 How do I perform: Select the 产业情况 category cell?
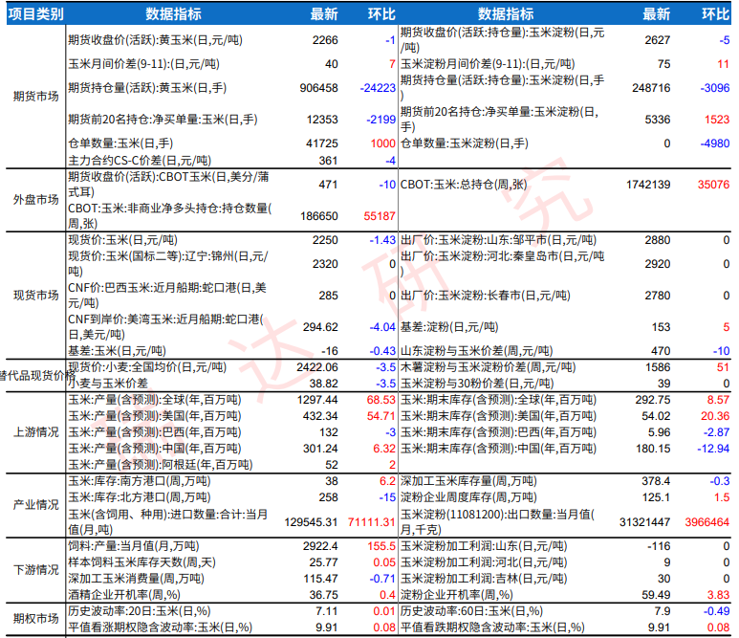coord(35,505)
